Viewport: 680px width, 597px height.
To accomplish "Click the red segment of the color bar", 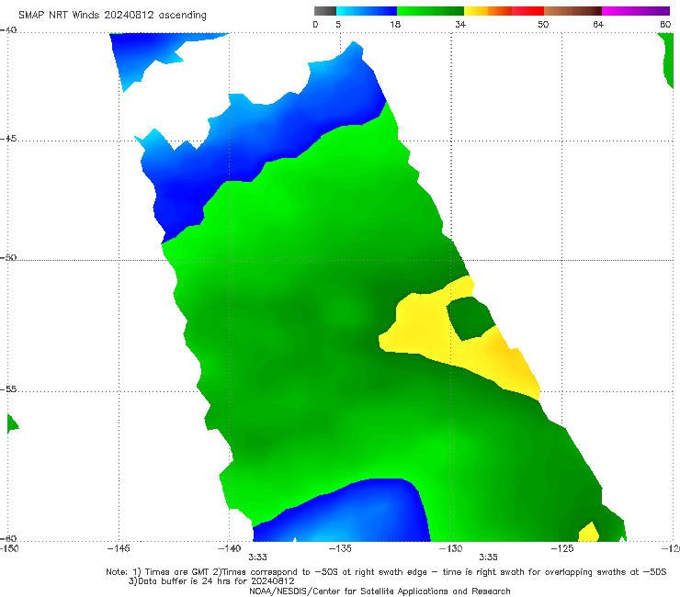I will tap(527, 11).
